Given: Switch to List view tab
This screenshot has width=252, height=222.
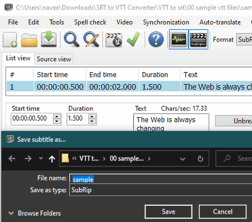Looking at the screenshot, I should [18, 58].
